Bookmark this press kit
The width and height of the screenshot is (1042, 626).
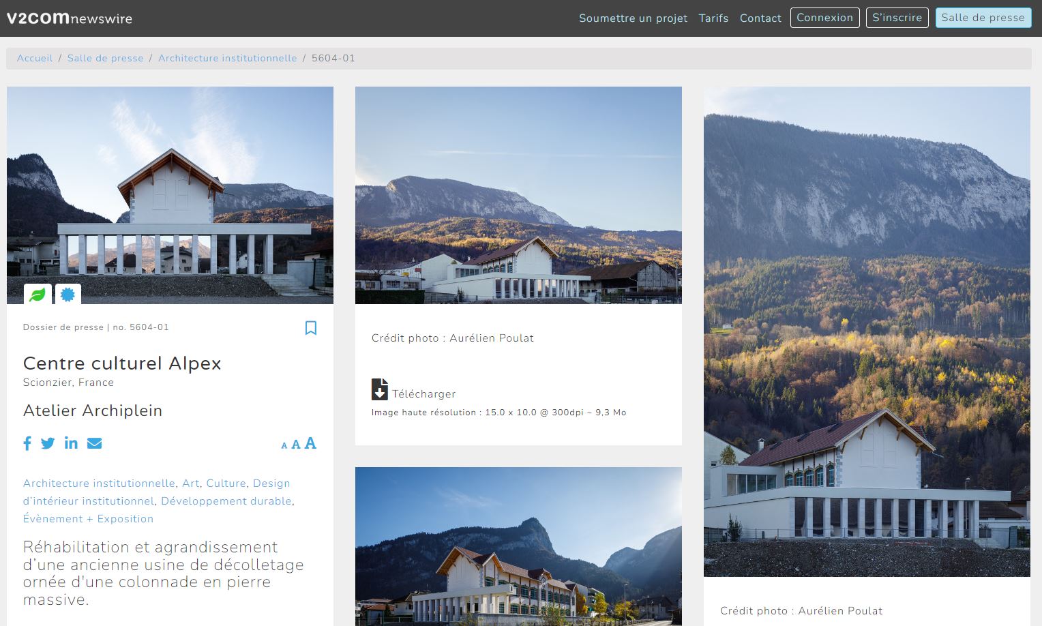[311, 328]
